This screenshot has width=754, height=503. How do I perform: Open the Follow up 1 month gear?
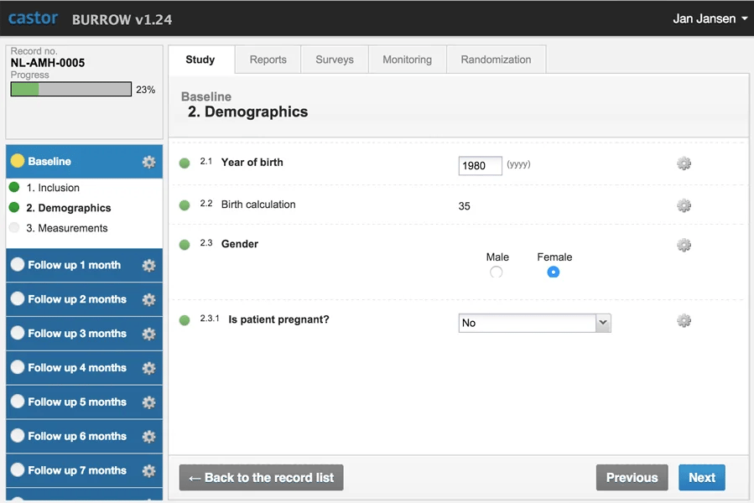[149, 266]
